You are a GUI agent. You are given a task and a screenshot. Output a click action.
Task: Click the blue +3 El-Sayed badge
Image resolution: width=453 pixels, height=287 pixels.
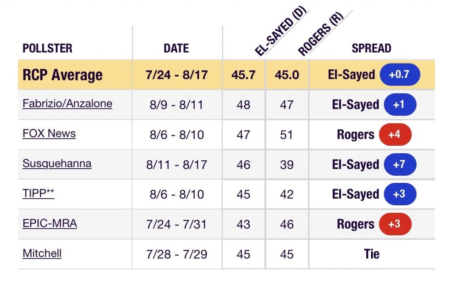(400, 194)
